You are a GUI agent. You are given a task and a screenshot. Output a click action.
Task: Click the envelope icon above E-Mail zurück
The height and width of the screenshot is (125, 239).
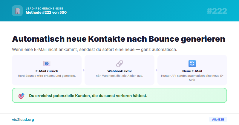pyautogui.click(x=47, y=63)
